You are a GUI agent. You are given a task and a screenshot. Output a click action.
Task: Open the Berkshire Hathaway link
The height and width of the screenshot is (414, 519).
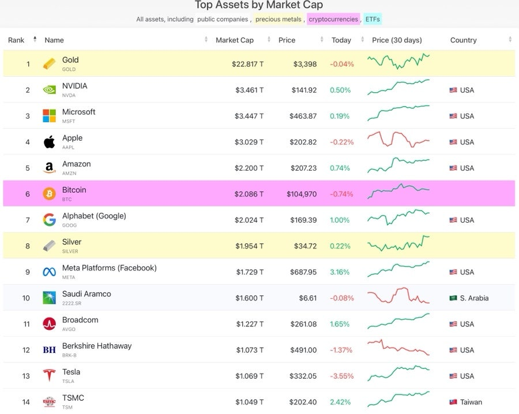click(x=97, y=346)
